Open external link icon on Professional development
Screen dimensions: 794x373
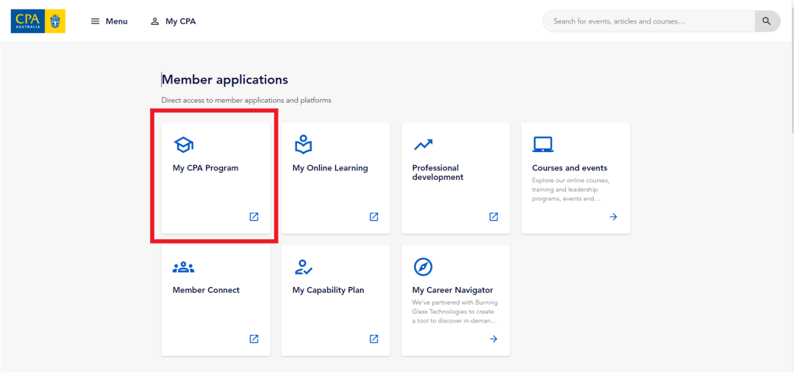coord(494,217)
